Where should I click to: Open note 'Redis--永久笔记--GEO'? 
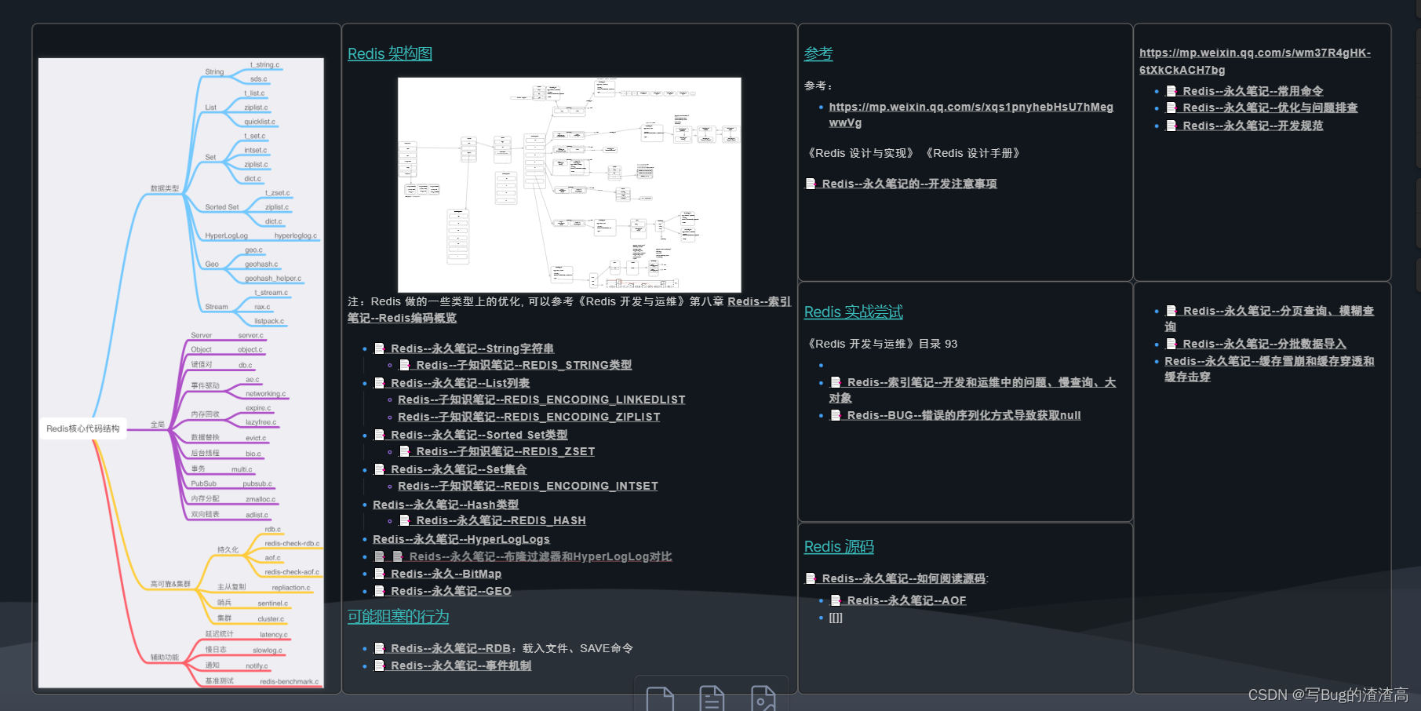coord(451,591)
